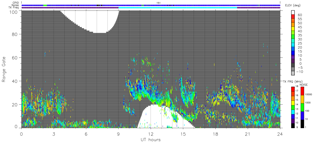Click the 'TX Freq' label at top left
The width and height of the screenshot is (315, 145).
pyautogui.click(x=14, y=8)
